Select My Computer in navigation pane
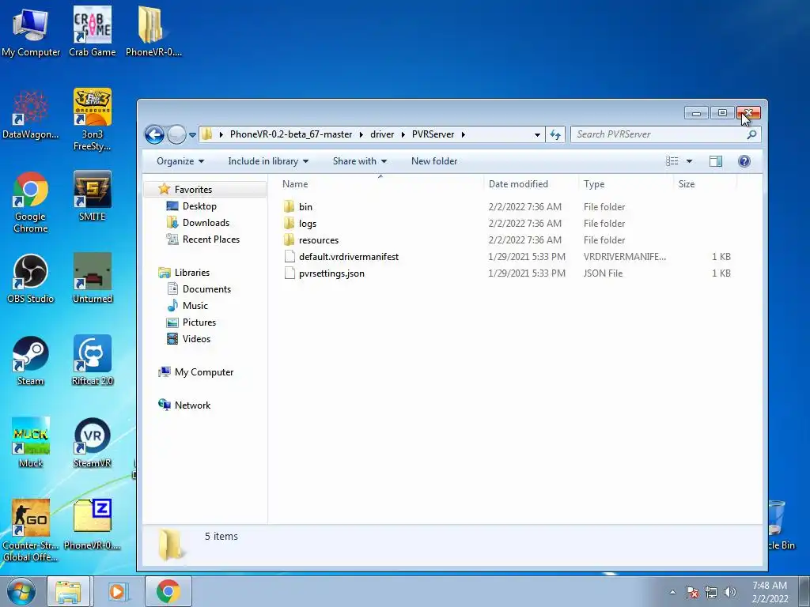The height and width of the screenshot is (607, 810). tap(203, 372)
